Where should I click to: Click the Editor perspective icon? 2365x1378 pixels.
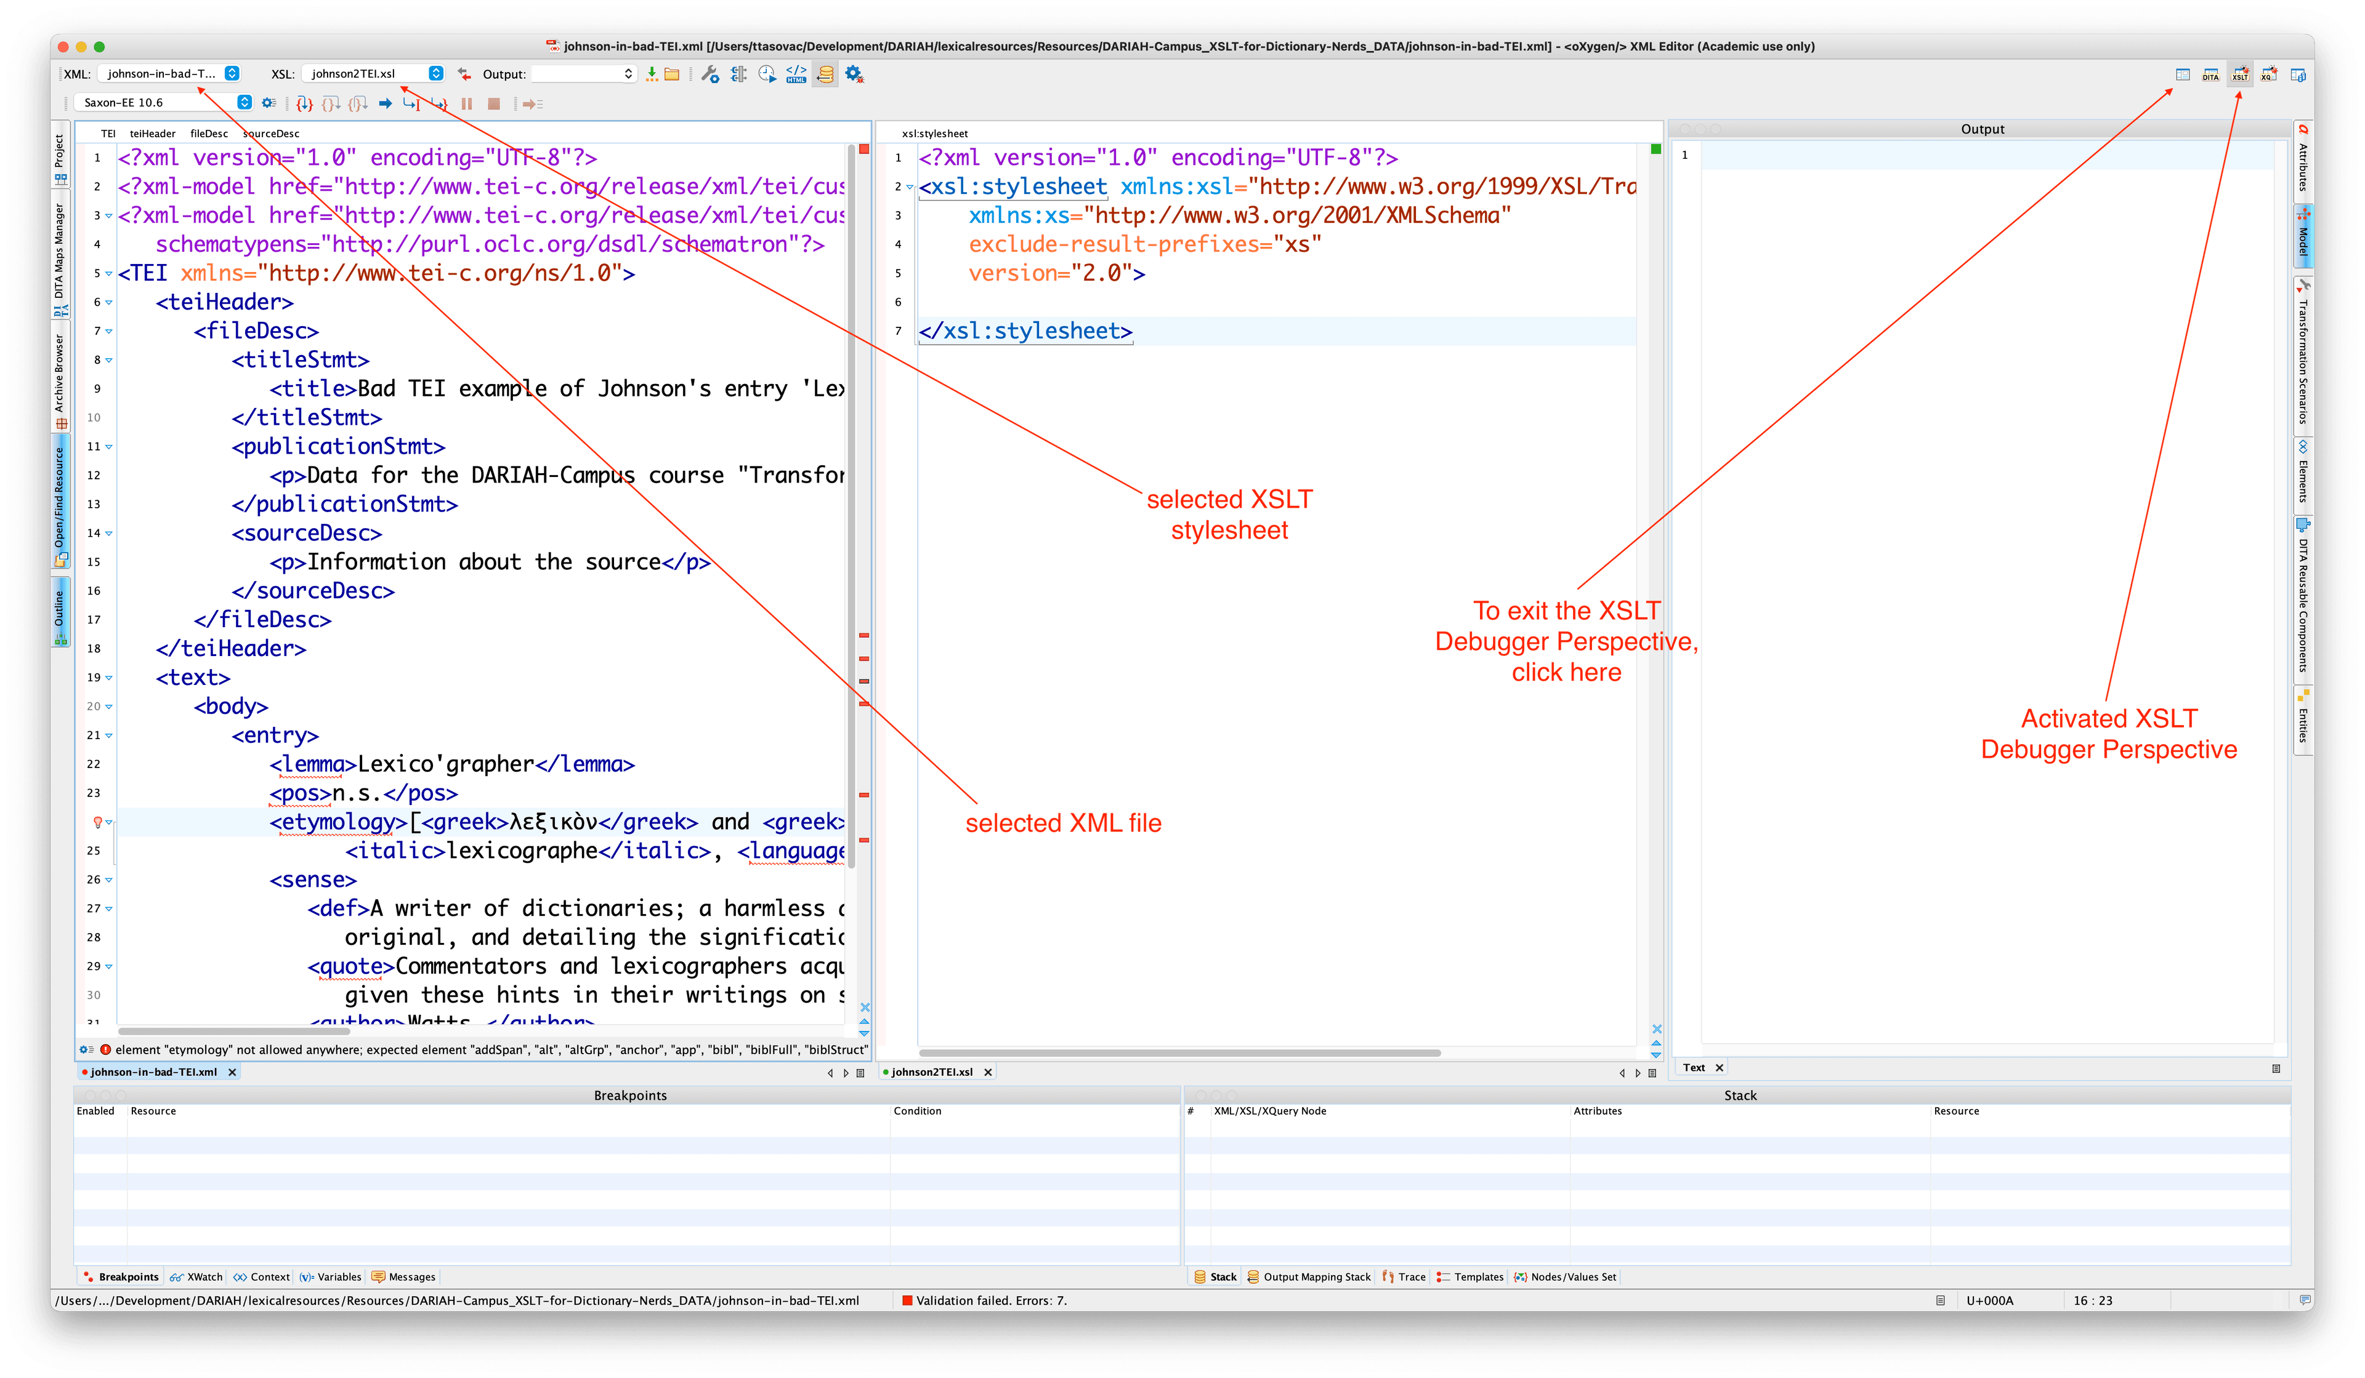2183,74
